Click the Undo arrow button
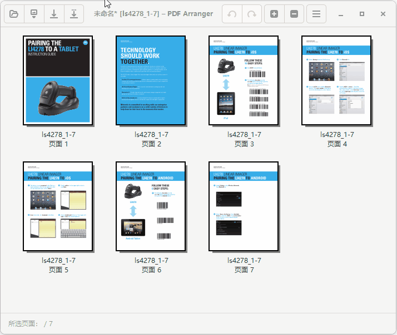The height and width of the screenshot is (335, 397). click(x=232, y=14)
